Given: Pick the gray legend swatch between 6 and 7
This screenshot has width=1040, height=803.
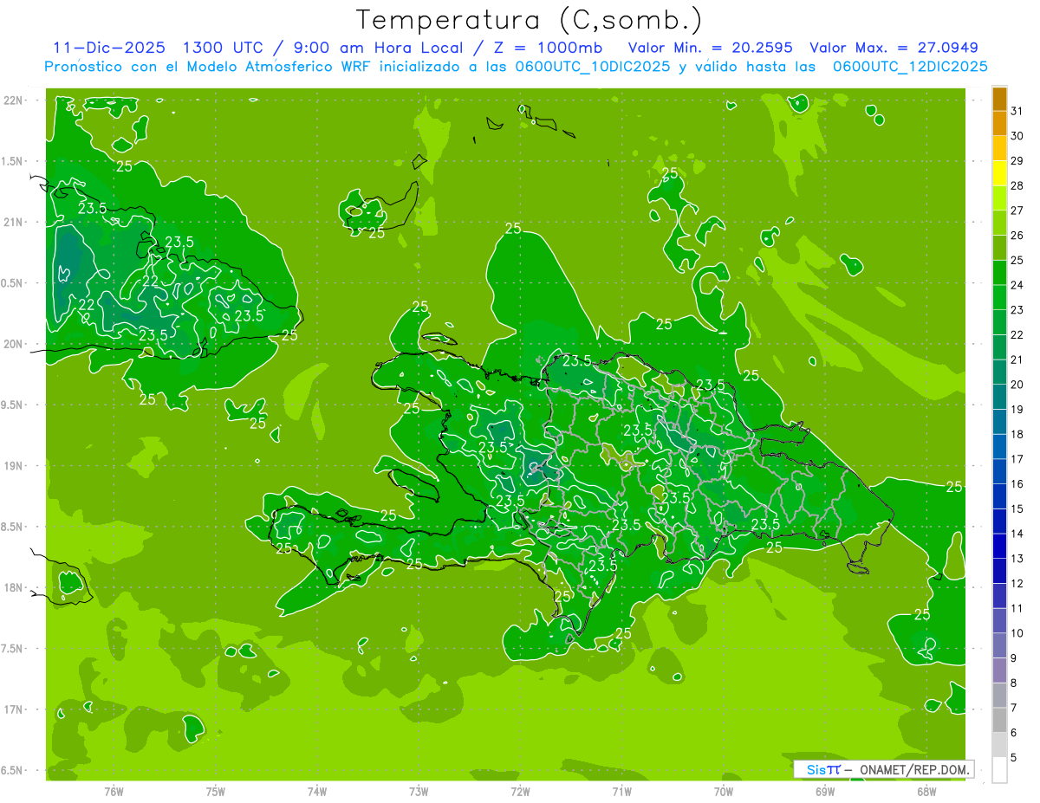Looking at the screenshot, I should point(999,720).
